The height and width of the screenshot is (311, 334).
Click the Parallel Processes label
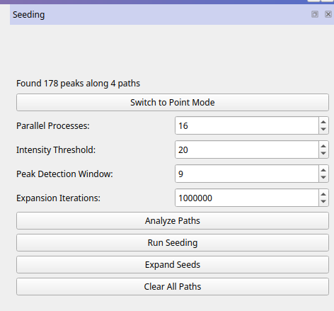point(53,126)
